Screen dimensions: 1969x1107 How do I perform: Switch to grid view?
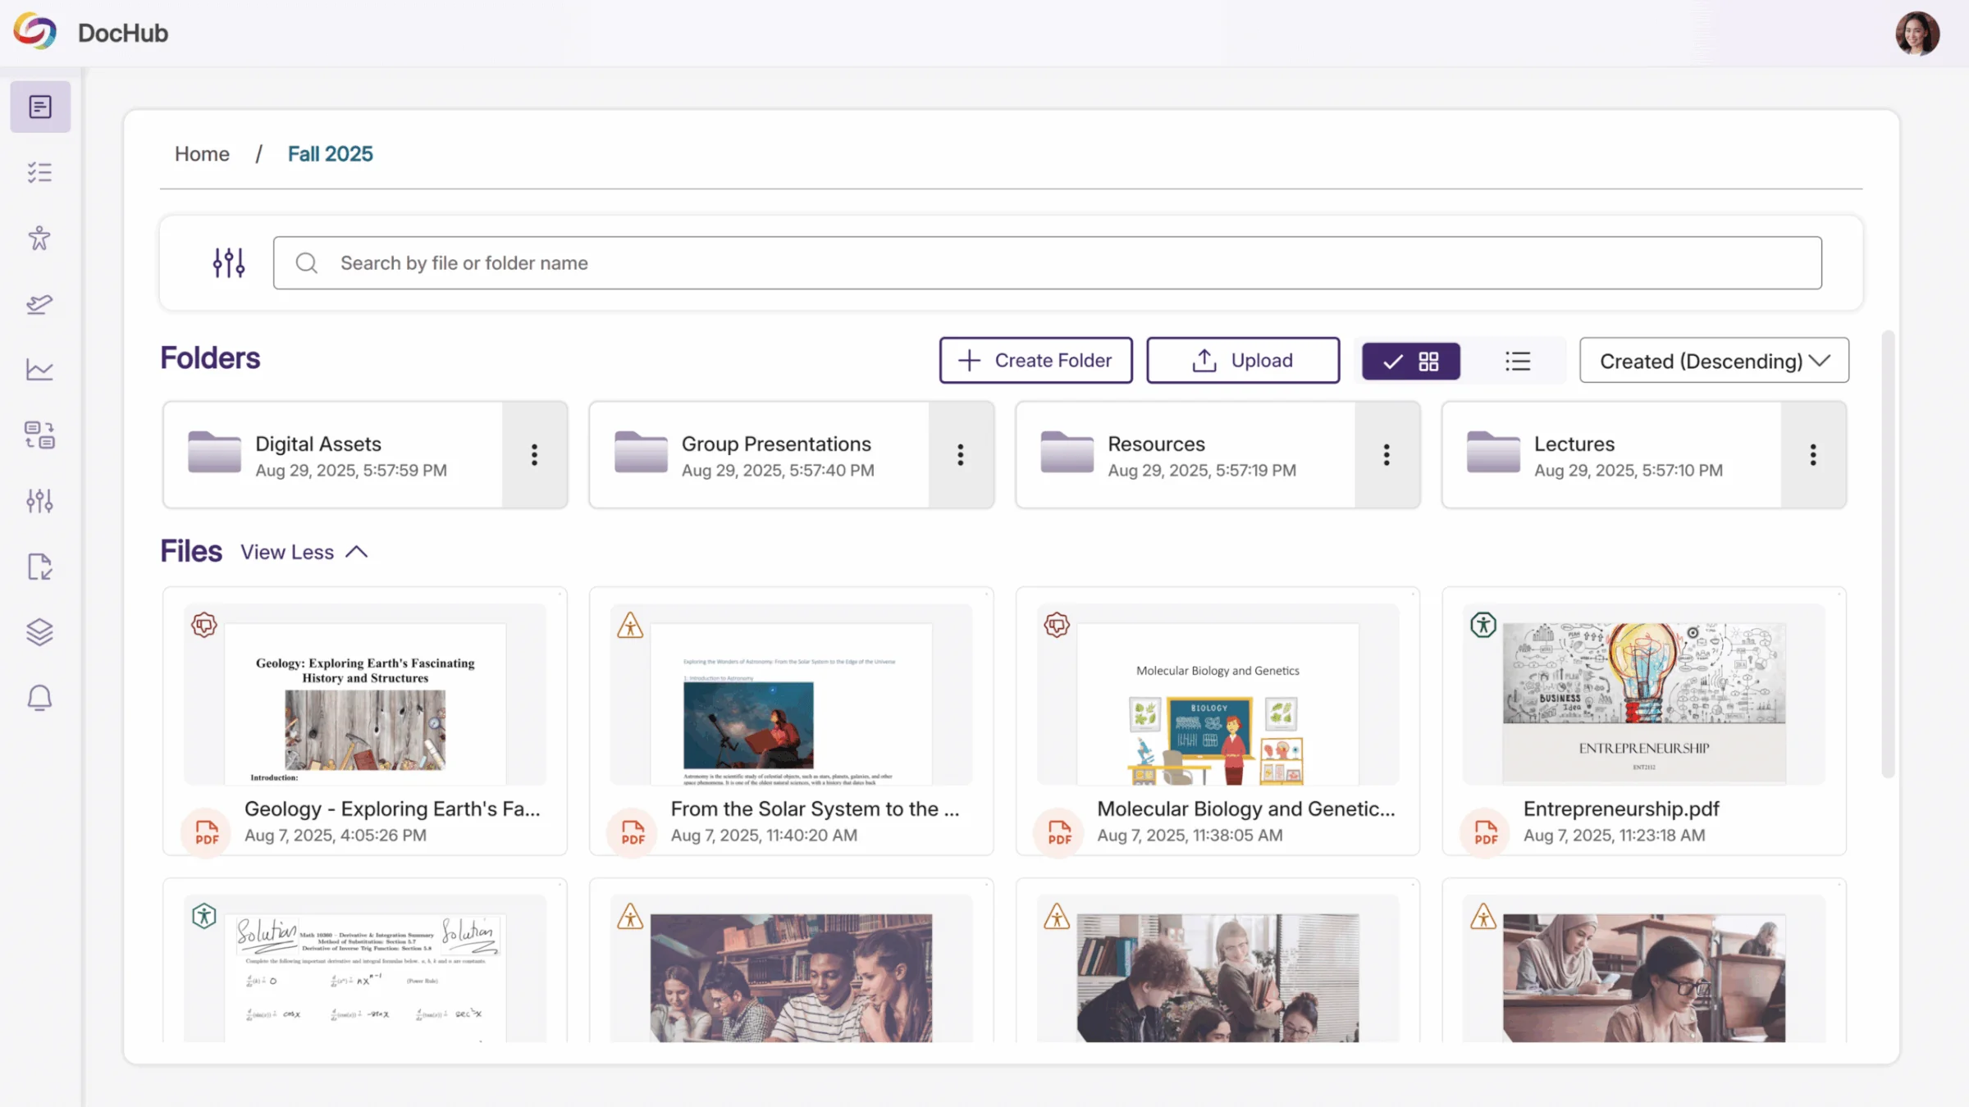coord(1411,361)
